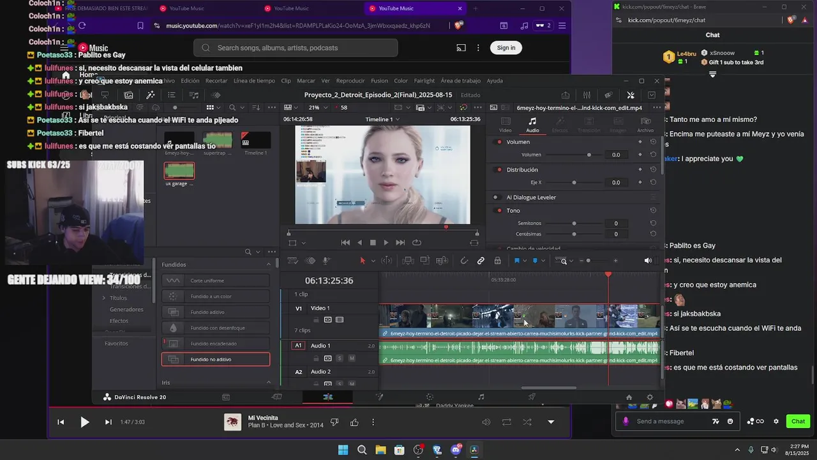Expand YouTube Music player page arrow
817x460 pixels.
(x=551, y=422)
